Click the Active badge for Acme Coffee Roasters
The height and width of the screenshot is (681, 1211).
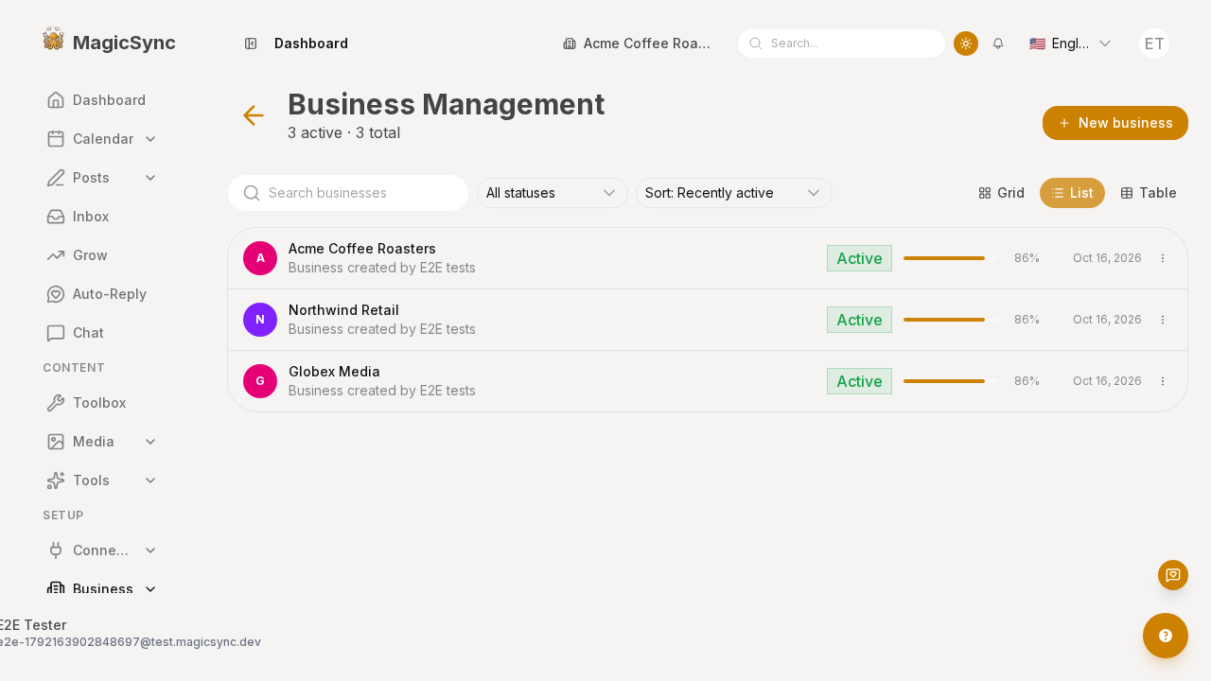click(x=859, y=258)
